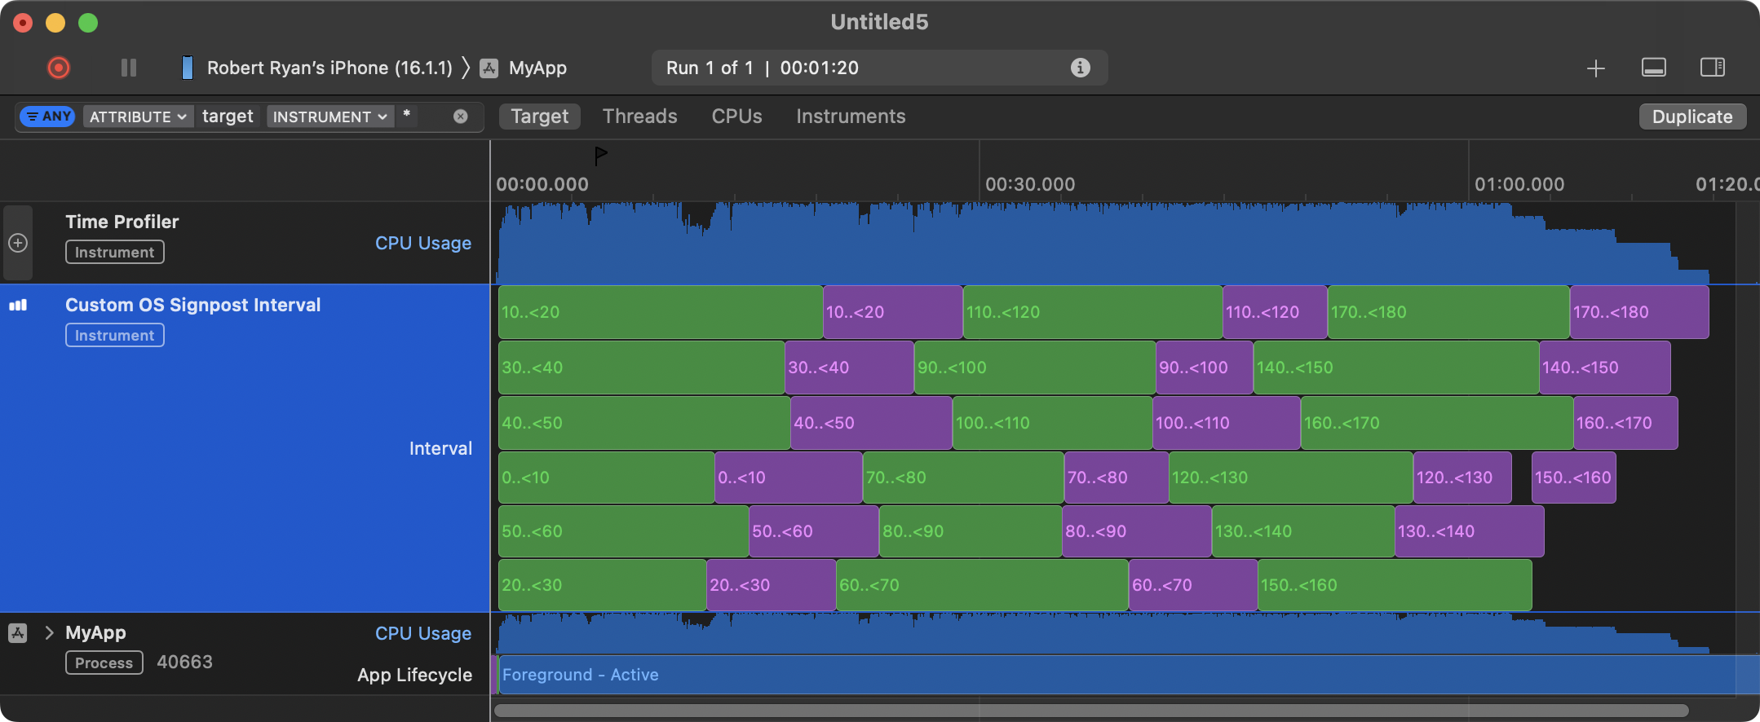
Task: Select green interval 150..<160
Action: tap(1395, 585)
